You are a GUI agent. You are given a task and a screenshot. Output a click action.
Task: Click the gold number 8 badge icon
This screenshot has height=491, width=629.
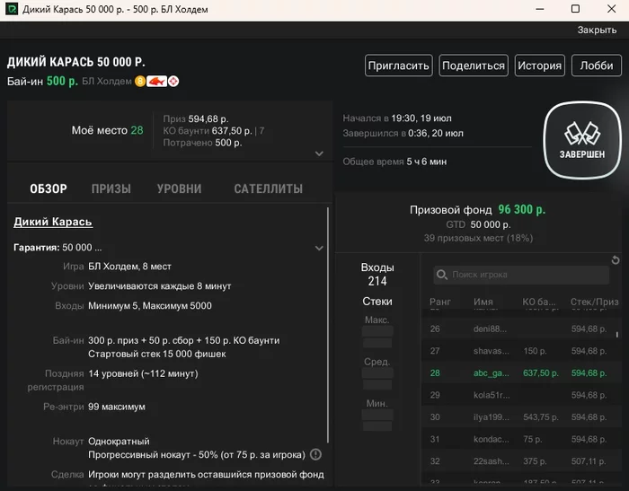point(139,82)
